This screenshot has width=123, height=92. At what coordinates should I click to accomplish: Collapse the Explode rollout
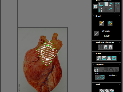point(94,65)
